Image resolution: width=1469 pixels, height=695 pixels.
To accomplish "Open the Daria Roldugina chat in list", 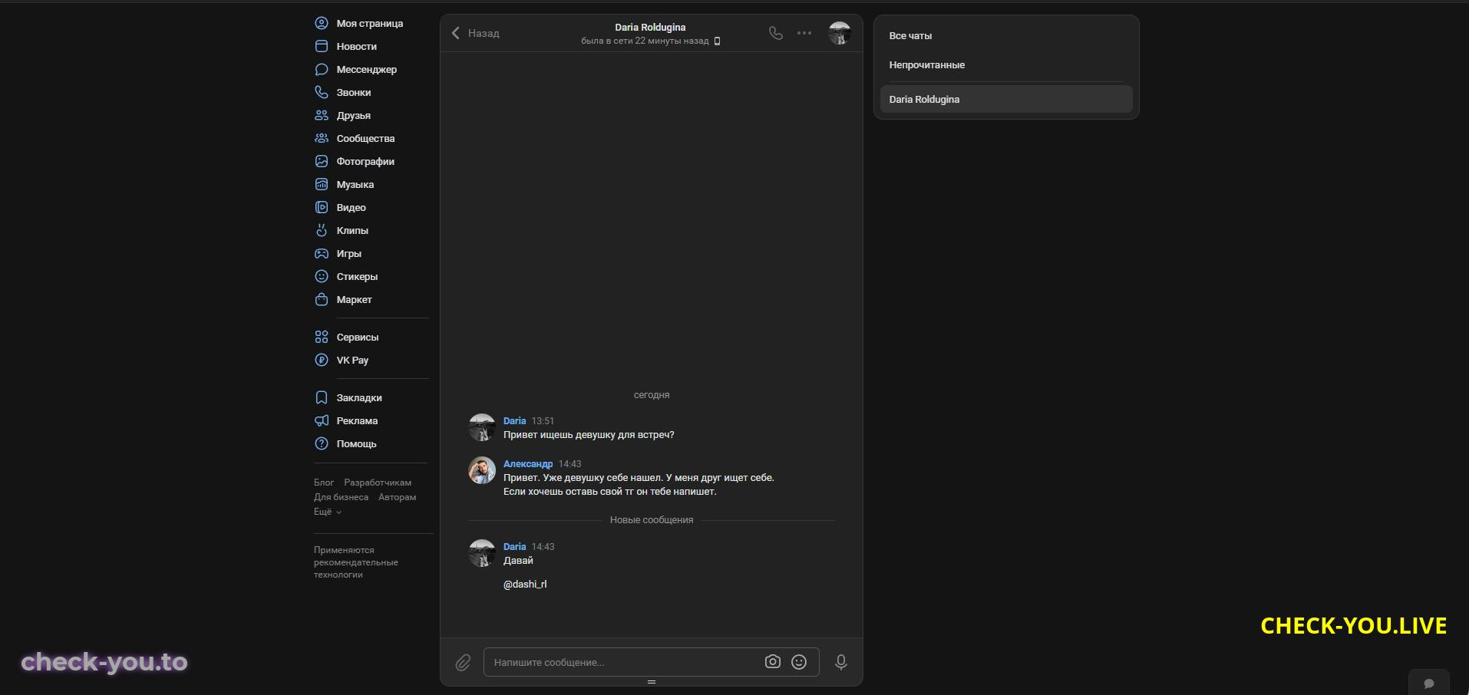I will pyautogui.click(x=1006, y=100).
